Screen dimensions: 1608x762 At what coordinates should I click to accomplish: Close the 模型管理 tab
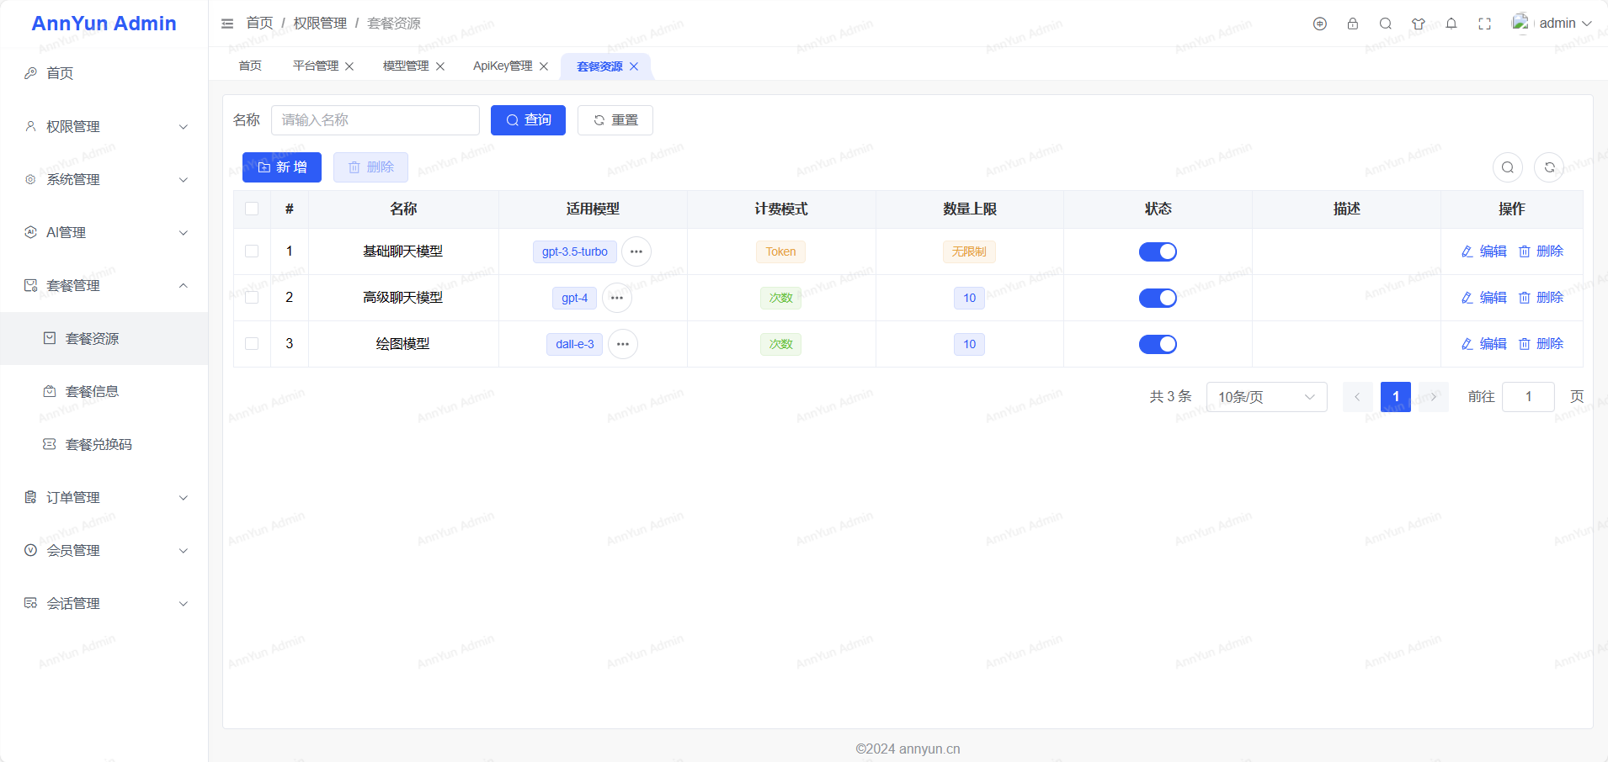tap(440, 66)
